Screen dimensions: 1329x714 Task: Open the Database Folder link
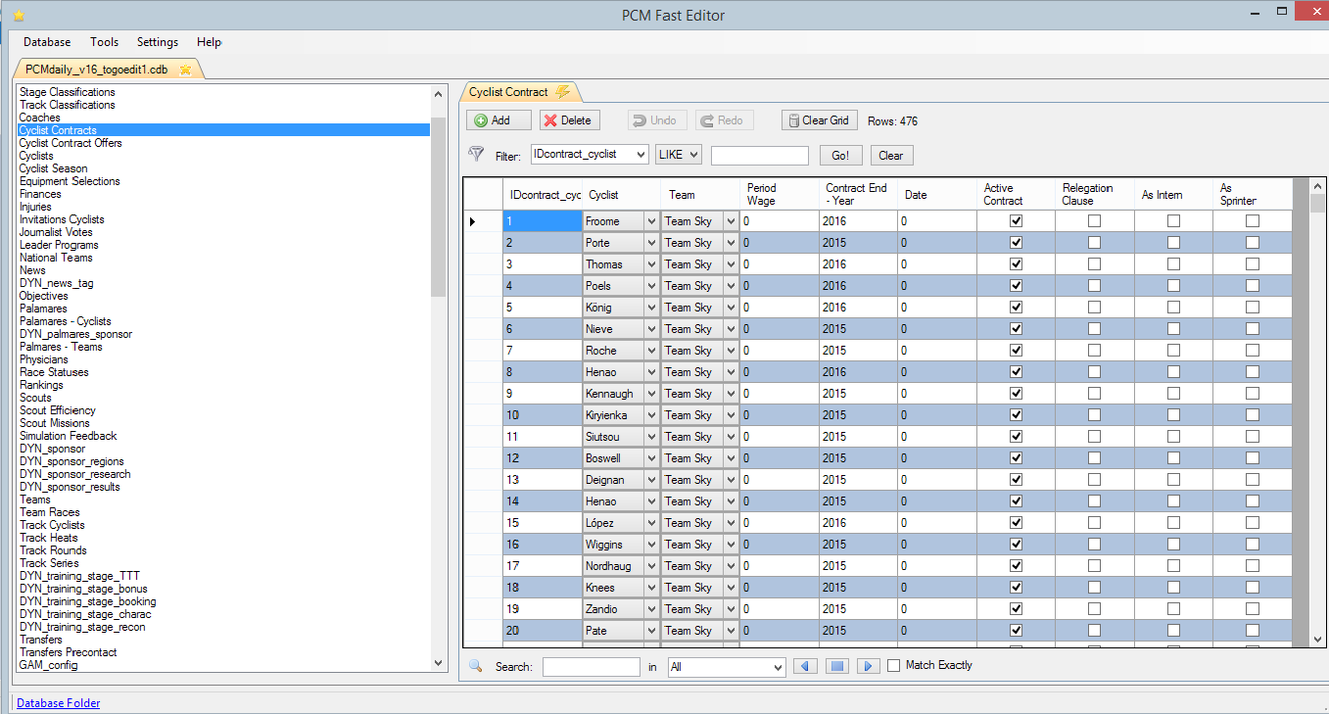(58, 703)
